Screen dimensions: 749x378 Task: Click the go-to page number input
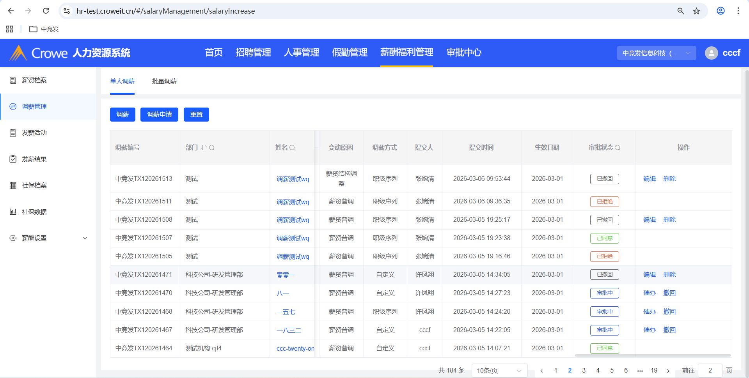point(710,371)
